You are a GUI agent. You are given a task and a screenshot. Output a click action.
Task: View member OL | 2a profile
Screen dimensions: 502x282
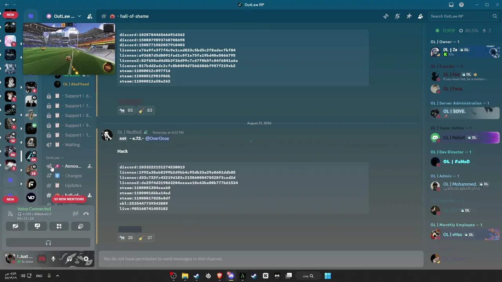[465, 51]
